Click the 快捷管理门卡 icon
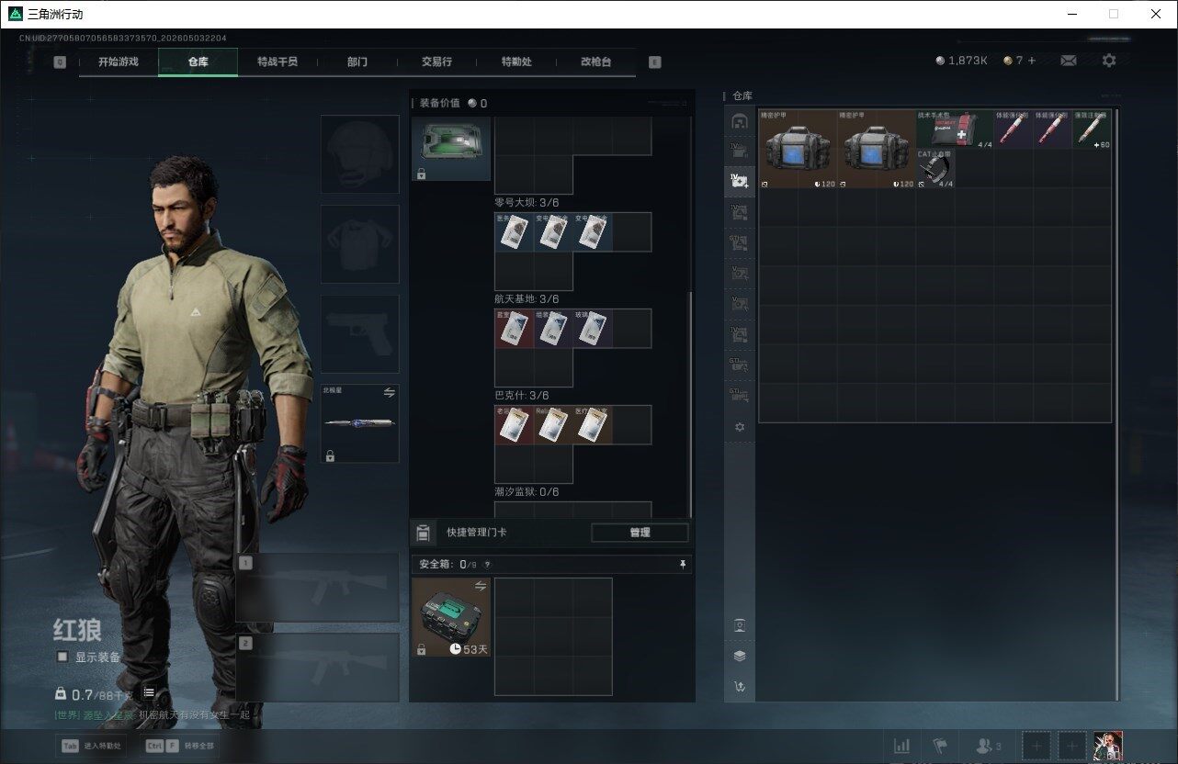The image size is (1178, 764). (424, 533)
